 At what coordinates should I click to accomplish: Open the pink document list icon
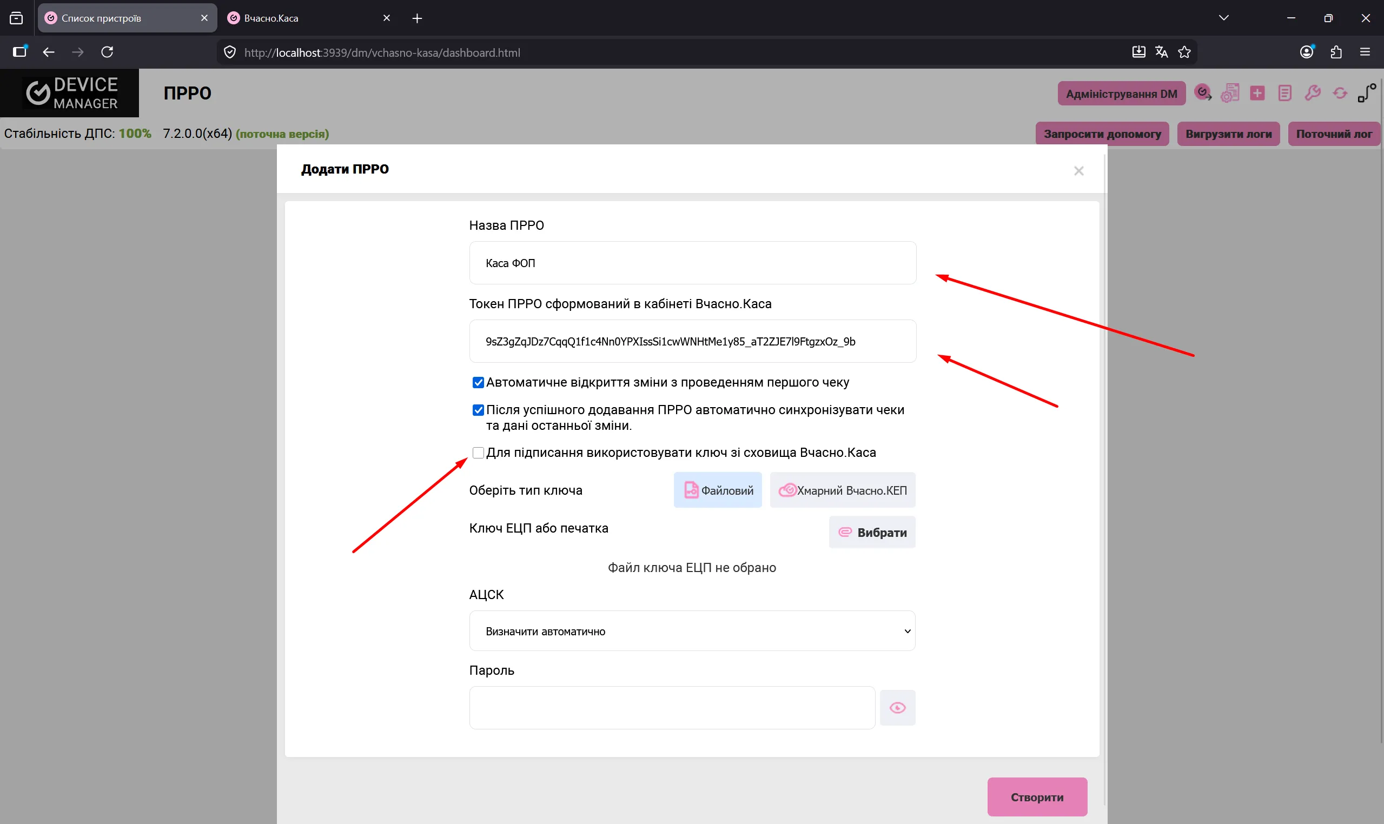(x=1284, y=93)
